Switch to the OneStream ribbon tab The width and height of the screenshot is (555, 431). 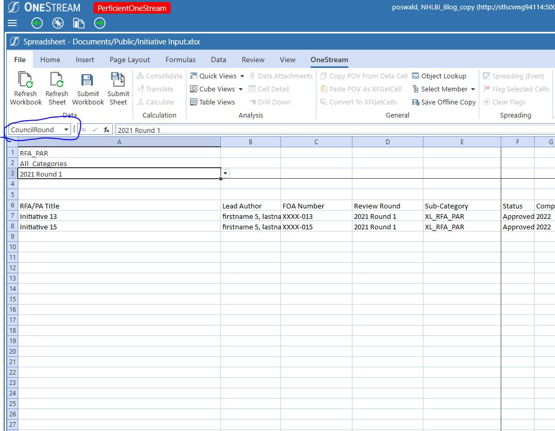pyautogui.click(x=329, y=60)
